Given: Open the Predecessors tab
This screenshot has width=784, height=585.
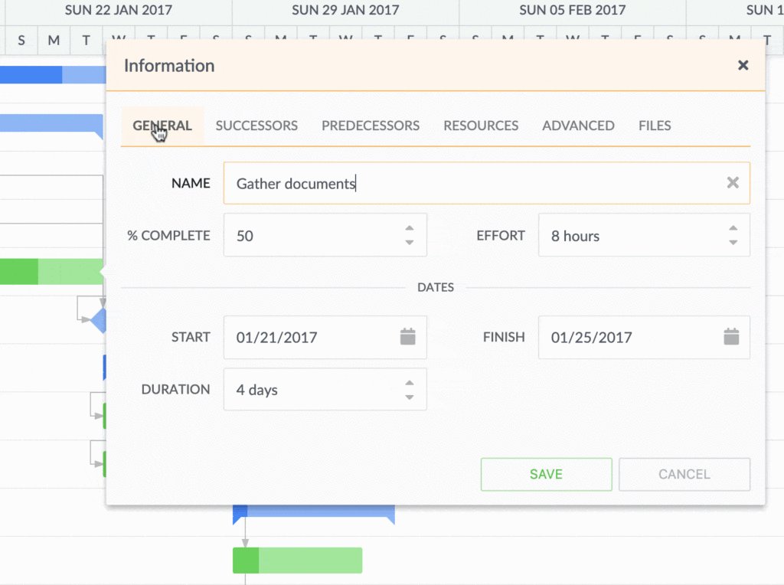Looking at the screenshot, I should pos(371,126).
